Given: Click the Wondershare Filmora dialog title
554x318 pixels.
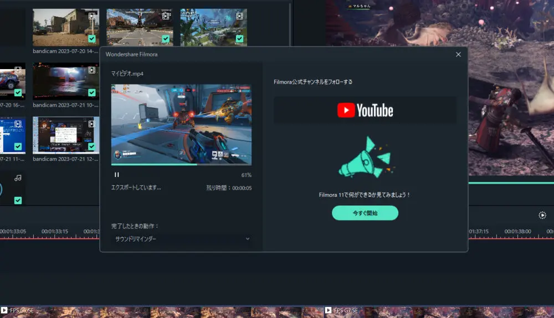Looking at the screenshot, I should click(x=131, y=54).
